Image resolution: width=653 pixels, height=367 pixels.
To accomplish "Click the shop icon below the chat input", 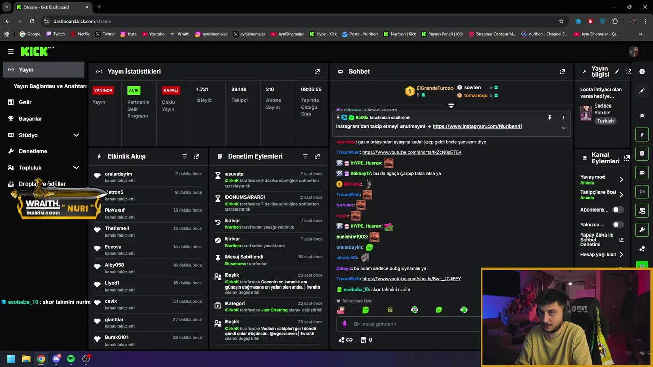I will click(x=363, y=340).
